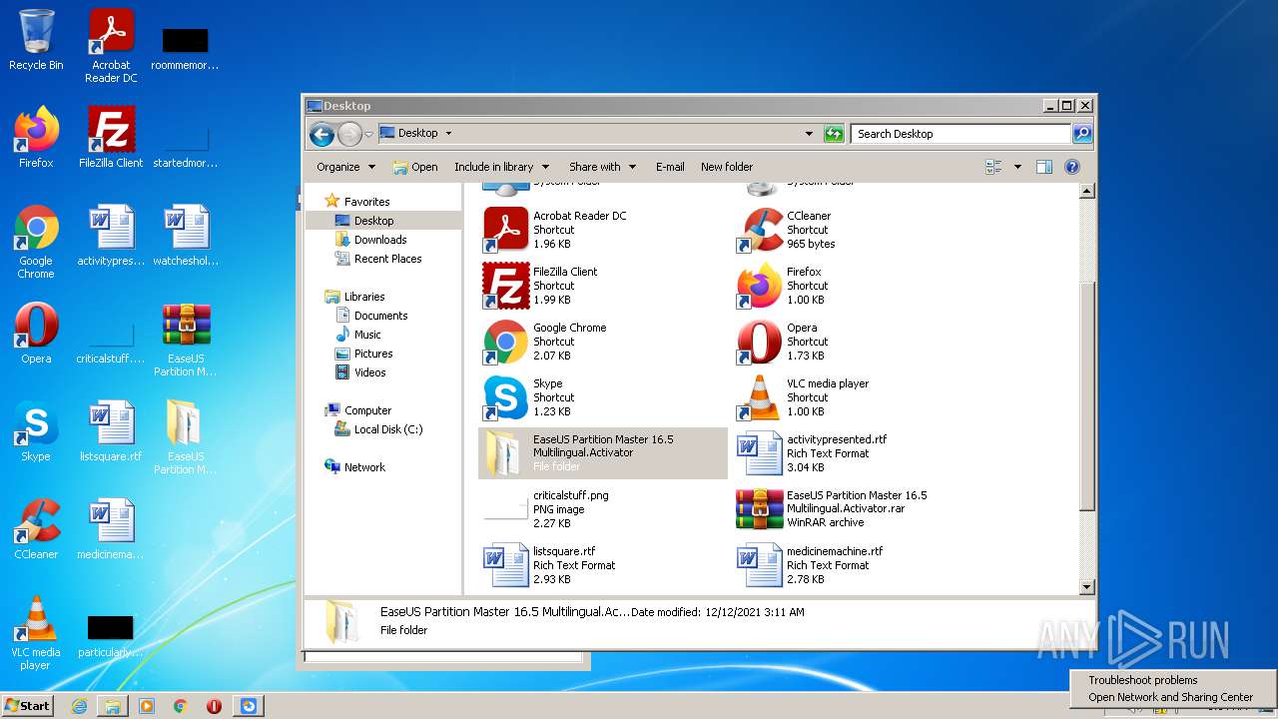Open Explorer help button
Viewport: 1278px width, 719px height.
click(x=1072, y=167)
